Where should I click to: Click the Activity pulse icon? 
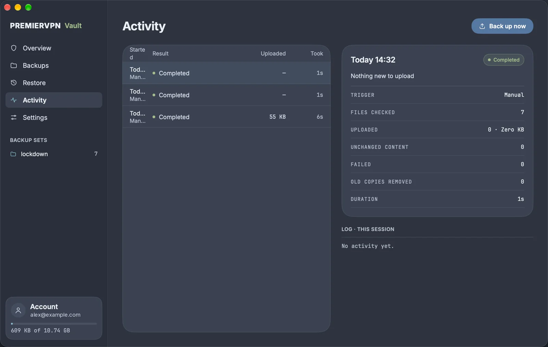14,100
